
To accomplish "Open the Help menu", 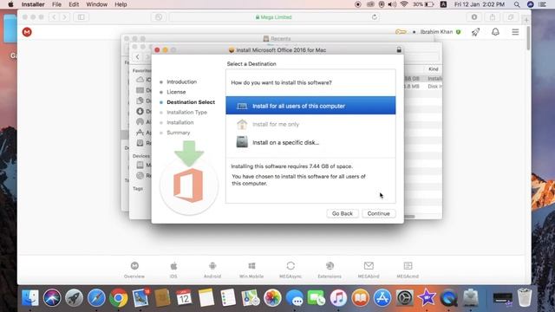I will [121, 4].
